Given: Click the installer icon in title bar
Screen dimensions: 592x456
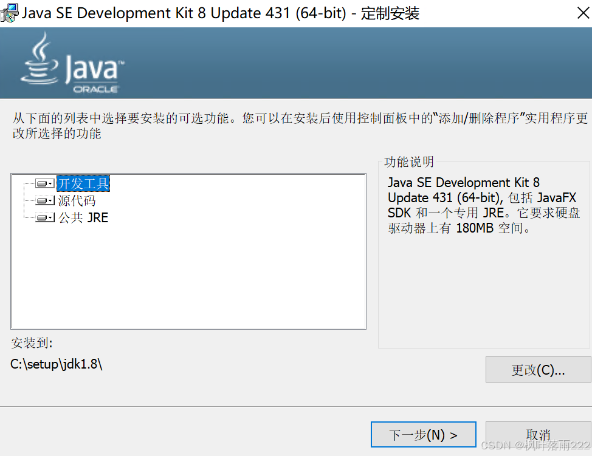Looking at the screenshot, I should pyautogui.click(x=9, y=13).
